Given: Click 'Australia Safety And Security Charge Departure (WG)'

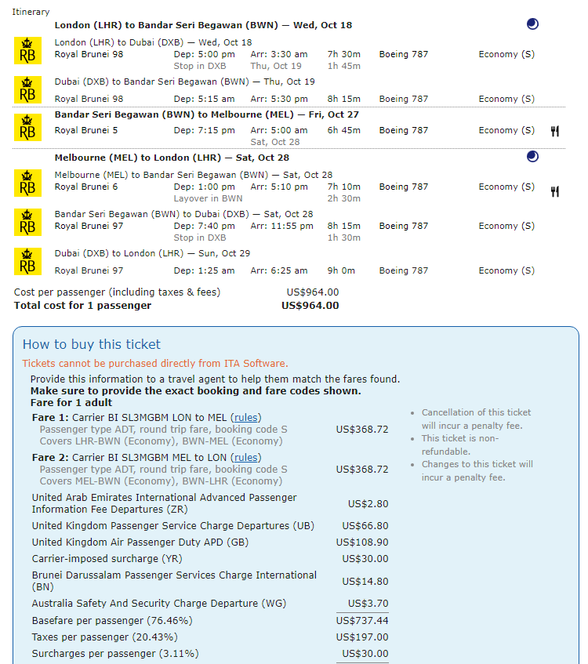Looking at the screenshot, I should [x=159, y=603].
